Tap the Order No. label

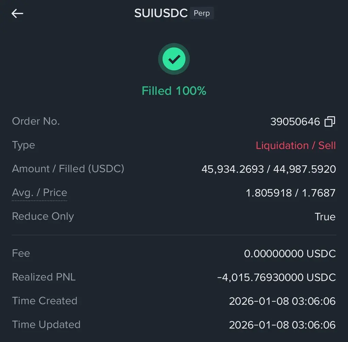pos(36,121)
